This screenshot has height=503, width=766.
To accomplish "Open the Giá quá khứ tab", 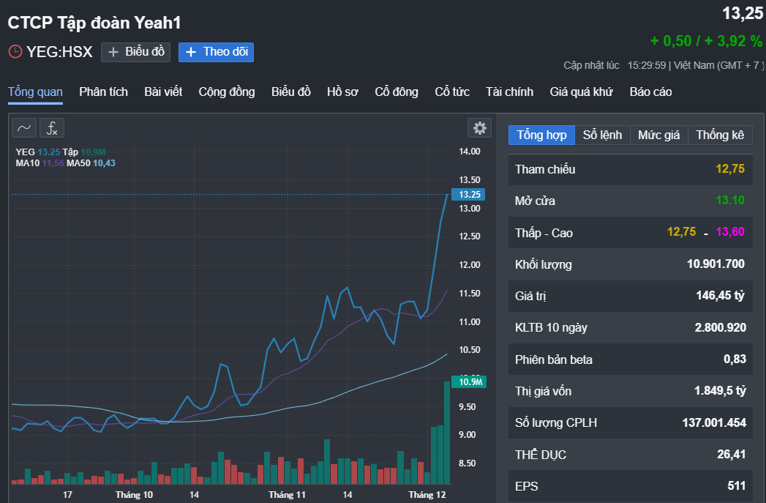I will (582, 92).
